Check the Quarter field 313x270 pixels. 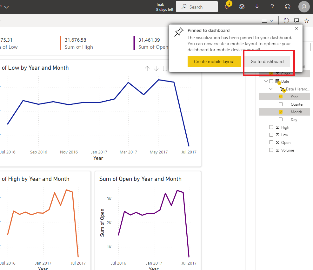coord(281,104)
